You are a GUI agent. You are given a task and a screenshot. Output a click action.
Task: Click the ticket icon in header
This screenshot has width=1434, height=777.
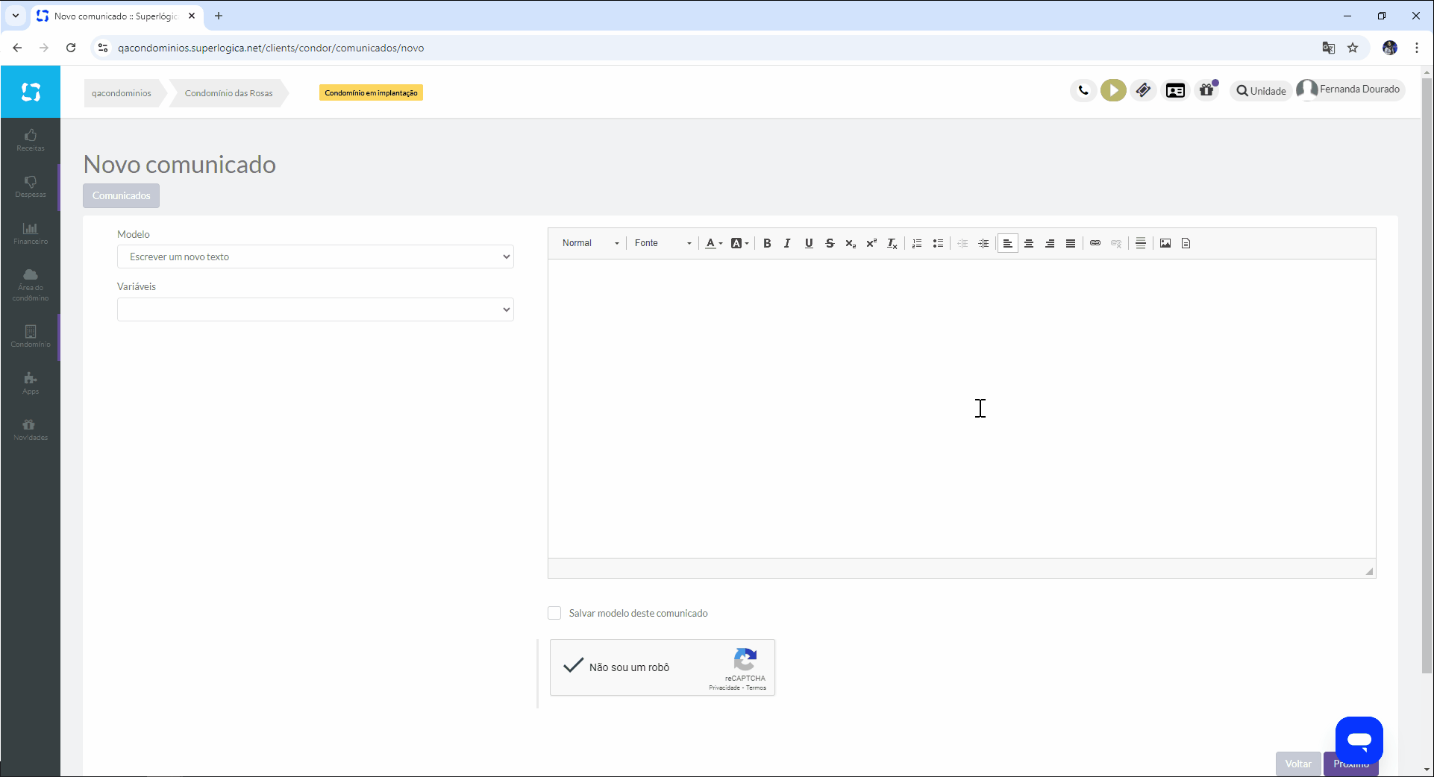(x=1143, y=90)
